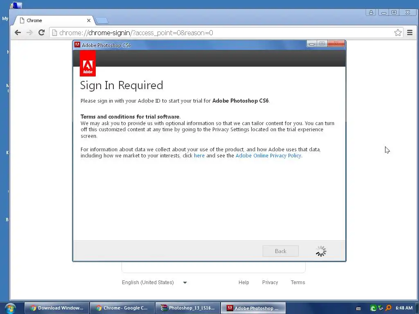This screenshot has width=419, height=314.
Task: Reload the Chrome page
Action: pyautogui.click(x=41, y=33)
